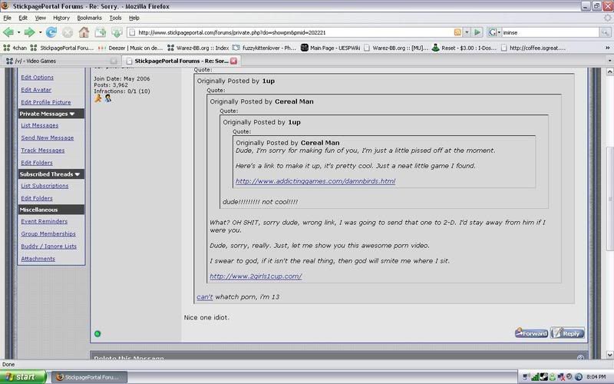Click the user's first rank badge icon
614x384 pixels.
[x=98, y=98]
